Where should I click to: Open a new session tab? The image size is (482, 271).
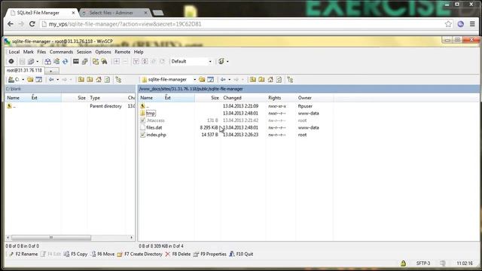click(51, 71)
